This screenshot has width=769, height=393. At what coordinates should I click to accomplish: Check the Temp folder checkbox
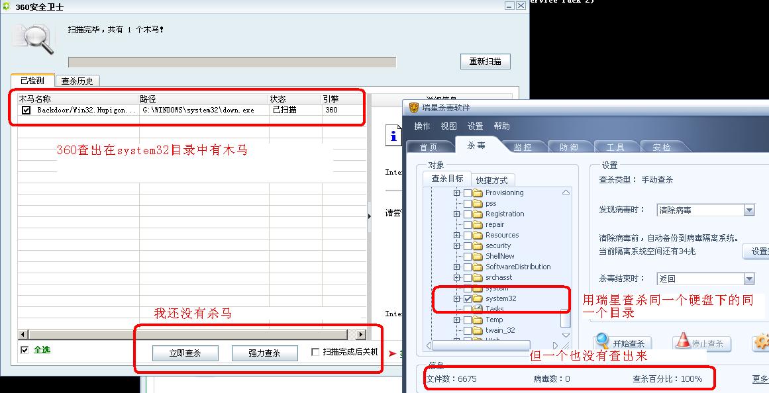click(x=468, y=320)
